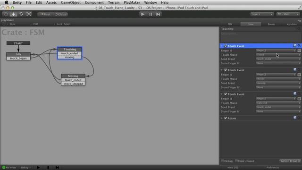302x170 pixels.
Task: Open settings gear of first Touch Event
Action: pyautogui.click(x=299, y=46)
